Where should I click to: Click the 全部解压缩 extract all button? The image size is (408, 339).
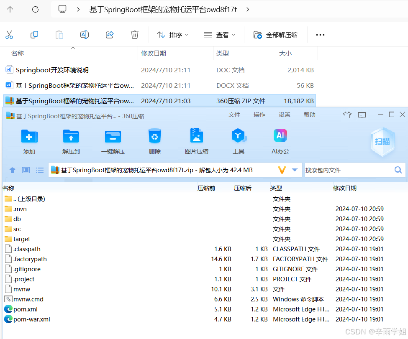(x=275, y=35)
